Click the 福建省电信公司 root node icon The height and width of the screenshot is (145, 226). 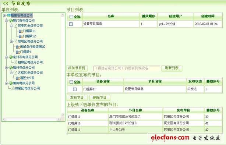pos(9,15)
